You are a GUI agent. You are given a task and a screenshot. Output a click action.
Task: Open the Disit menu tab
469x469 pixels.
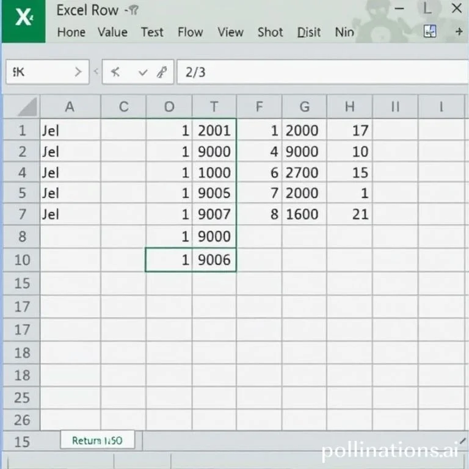[309, 32]
